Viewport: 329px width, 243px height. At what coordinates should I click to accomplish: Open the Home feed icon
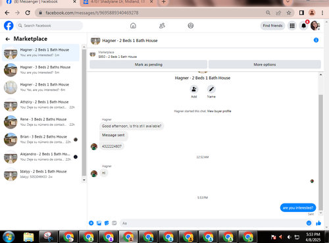point(133,26)
